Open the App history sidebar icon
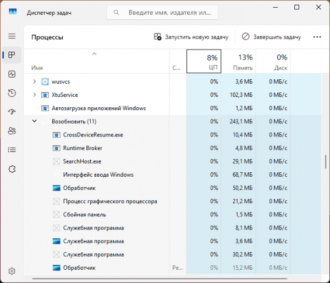 click(x=12, y=93)
